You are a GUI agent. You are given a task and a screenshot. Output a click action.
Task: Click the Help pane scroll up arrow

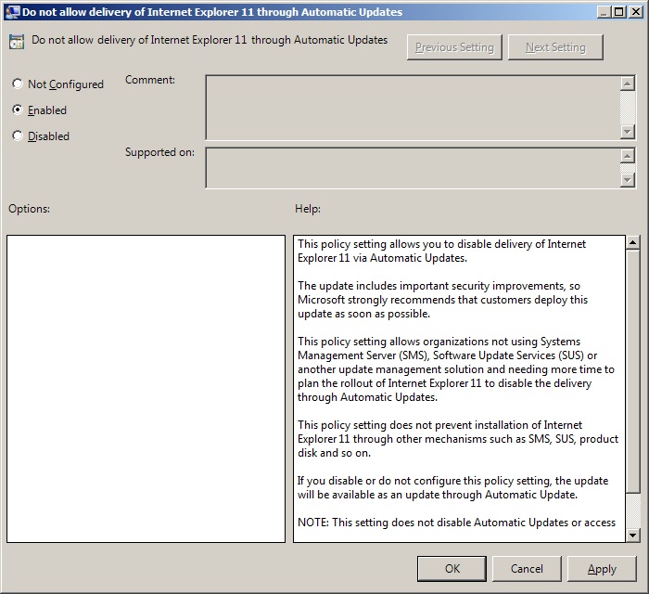pyautogui.click(x=633, y=243)
